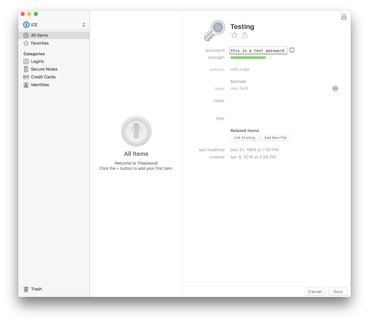Viewport: 369px width, 323px height.
Task: Click the Link Existing button
Action: (x=244, y=138)
